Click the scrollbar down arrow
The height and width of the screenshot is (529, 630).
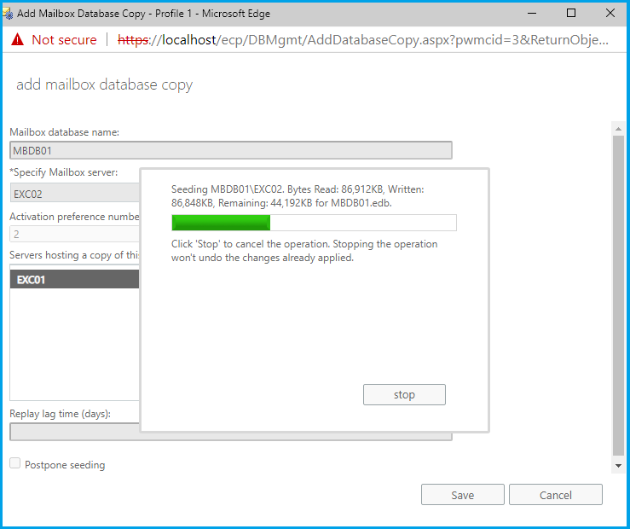point(619,466)
